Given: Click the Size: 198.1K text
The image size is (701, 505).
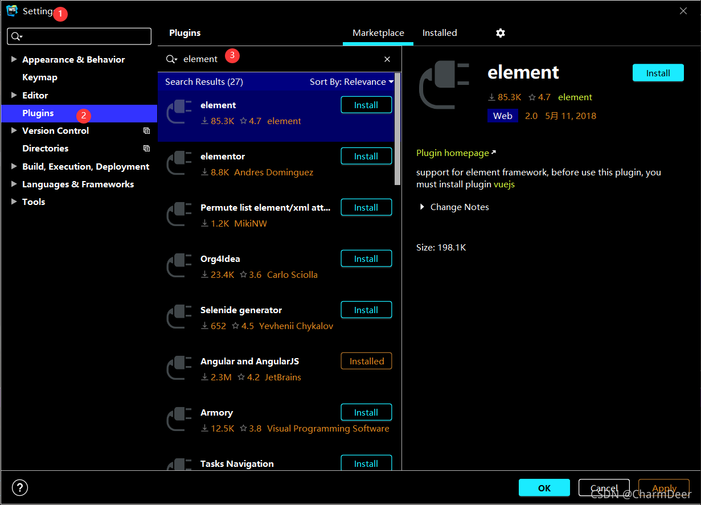Looking at the screenshot, I should pyautogui.click(x=441, y=248).
